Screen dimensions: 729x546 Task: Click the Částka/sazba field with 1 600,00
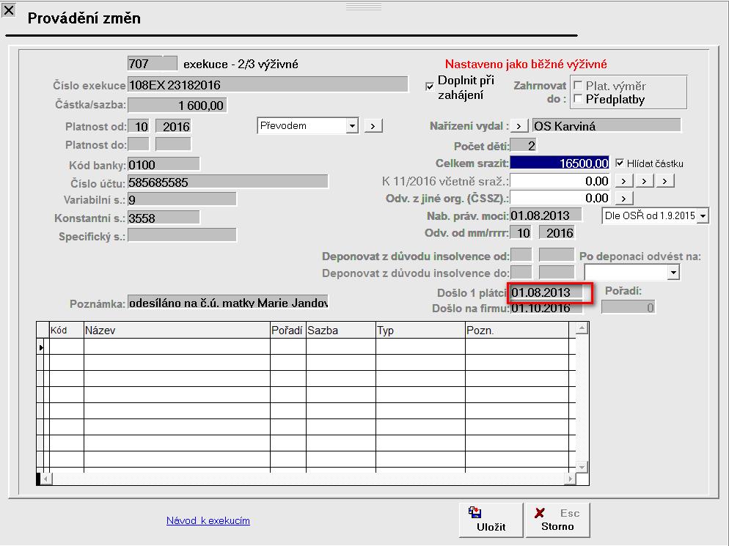pyautogui.click(x=177, y=105)
